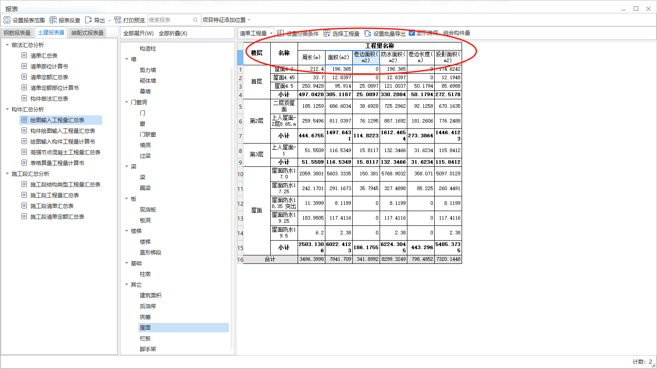
Task: Select 构造柱 in the component list
Action: (x=148, y=48)
